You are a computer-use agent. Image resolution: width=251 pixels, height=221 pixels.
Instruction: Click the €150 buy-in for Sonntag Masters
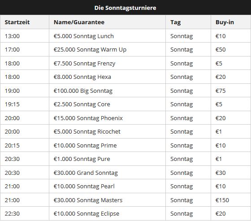(x=222, y=200)
